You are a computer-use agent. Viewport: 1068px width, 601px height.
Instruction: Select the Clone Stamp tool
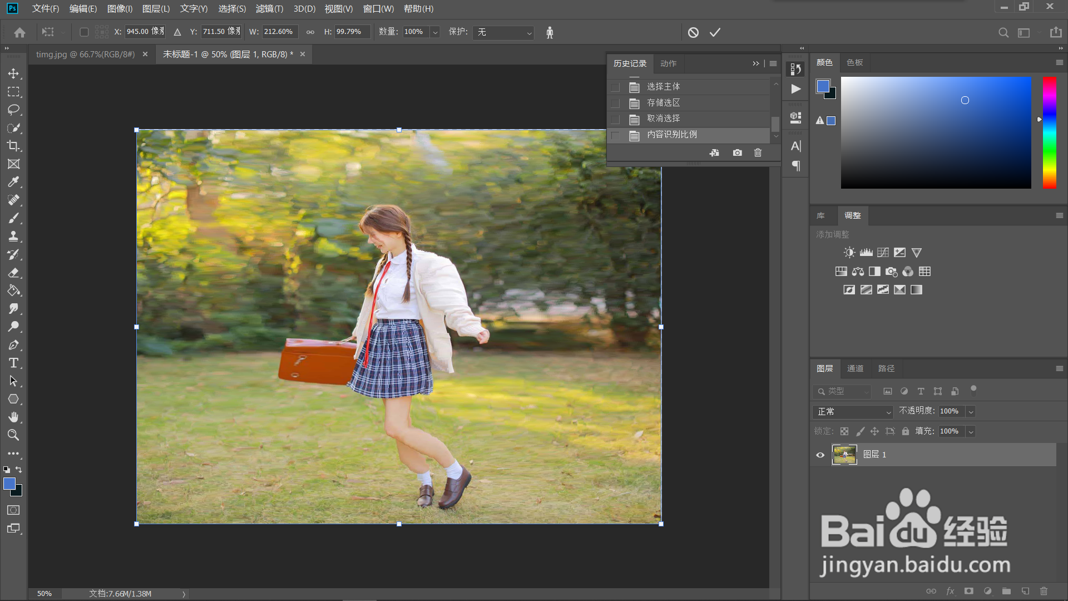pos(13,236)
